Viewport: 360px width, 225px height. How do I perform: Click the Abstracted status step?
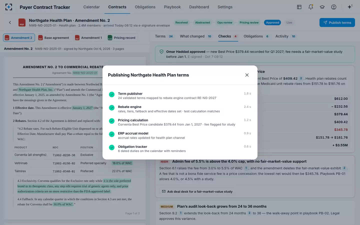[x=202, y=22]
